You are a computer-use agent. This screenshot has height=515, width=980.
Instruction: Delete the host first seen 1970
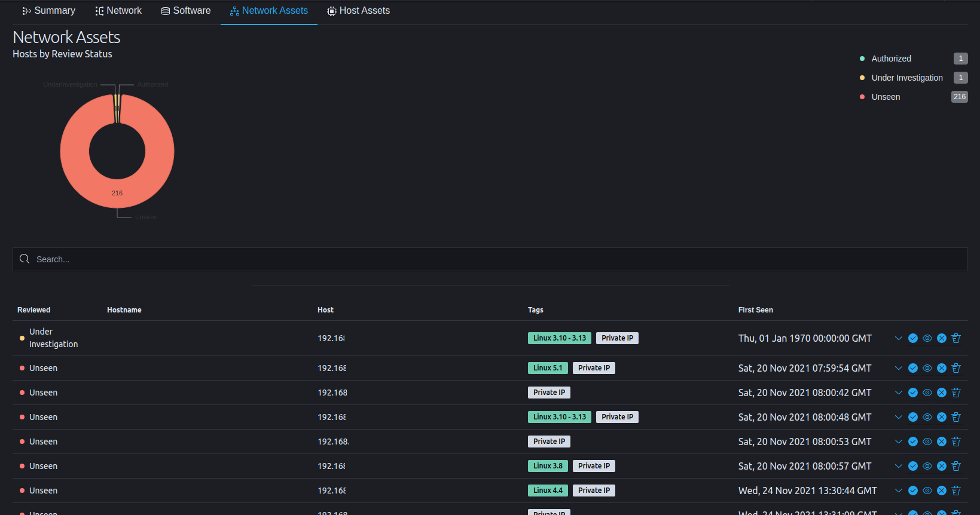(x=956, y=338)
